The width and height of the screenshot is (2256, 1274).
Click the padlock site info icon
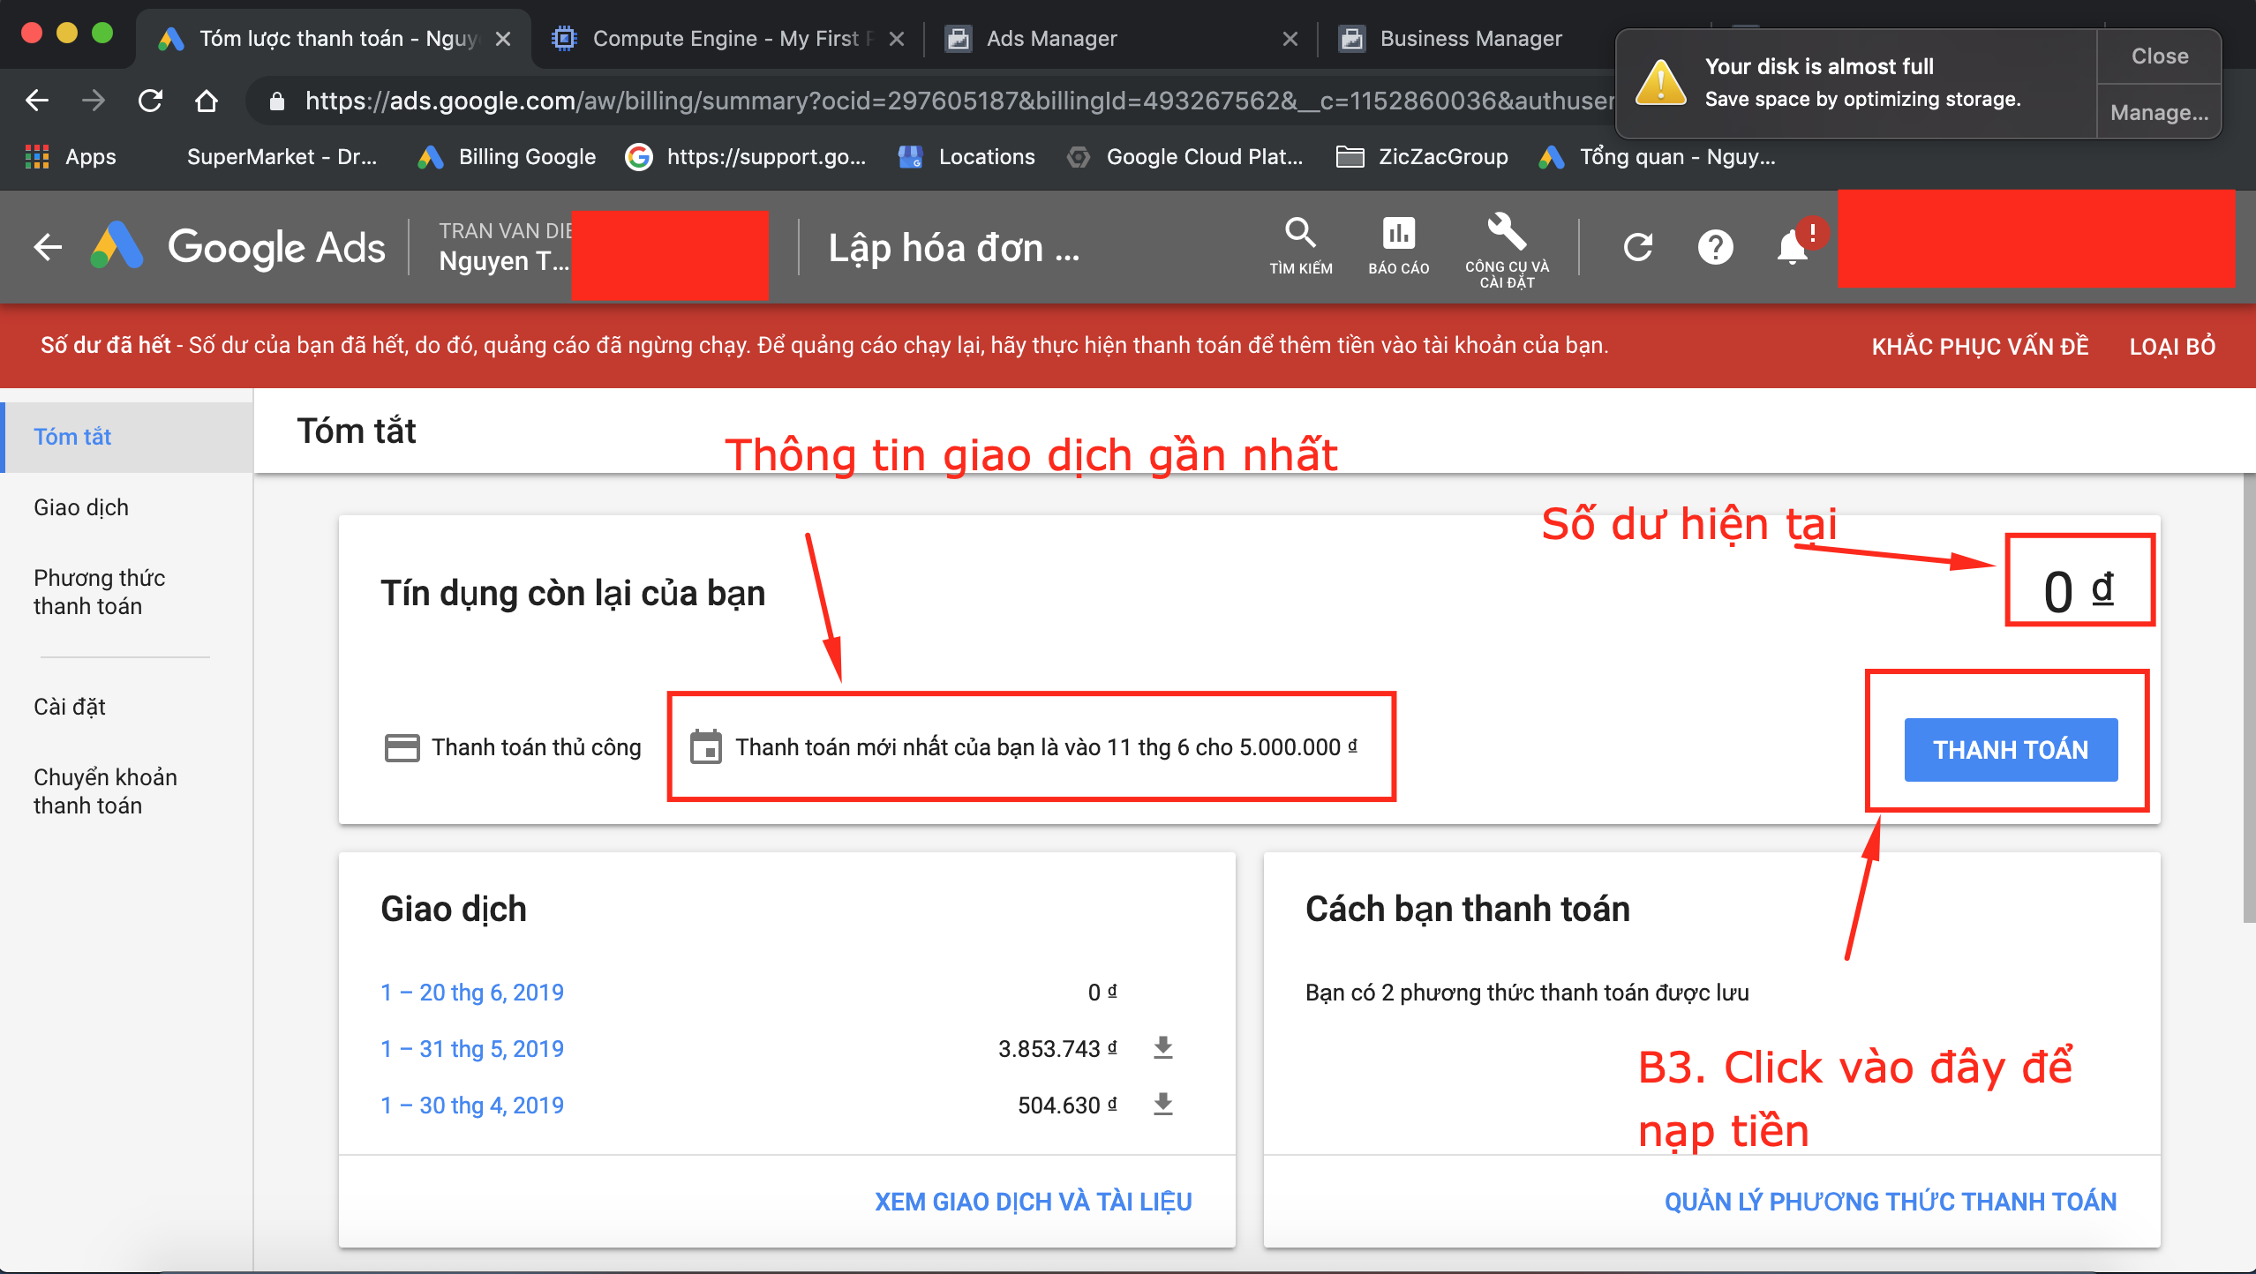tap(277, 101)
